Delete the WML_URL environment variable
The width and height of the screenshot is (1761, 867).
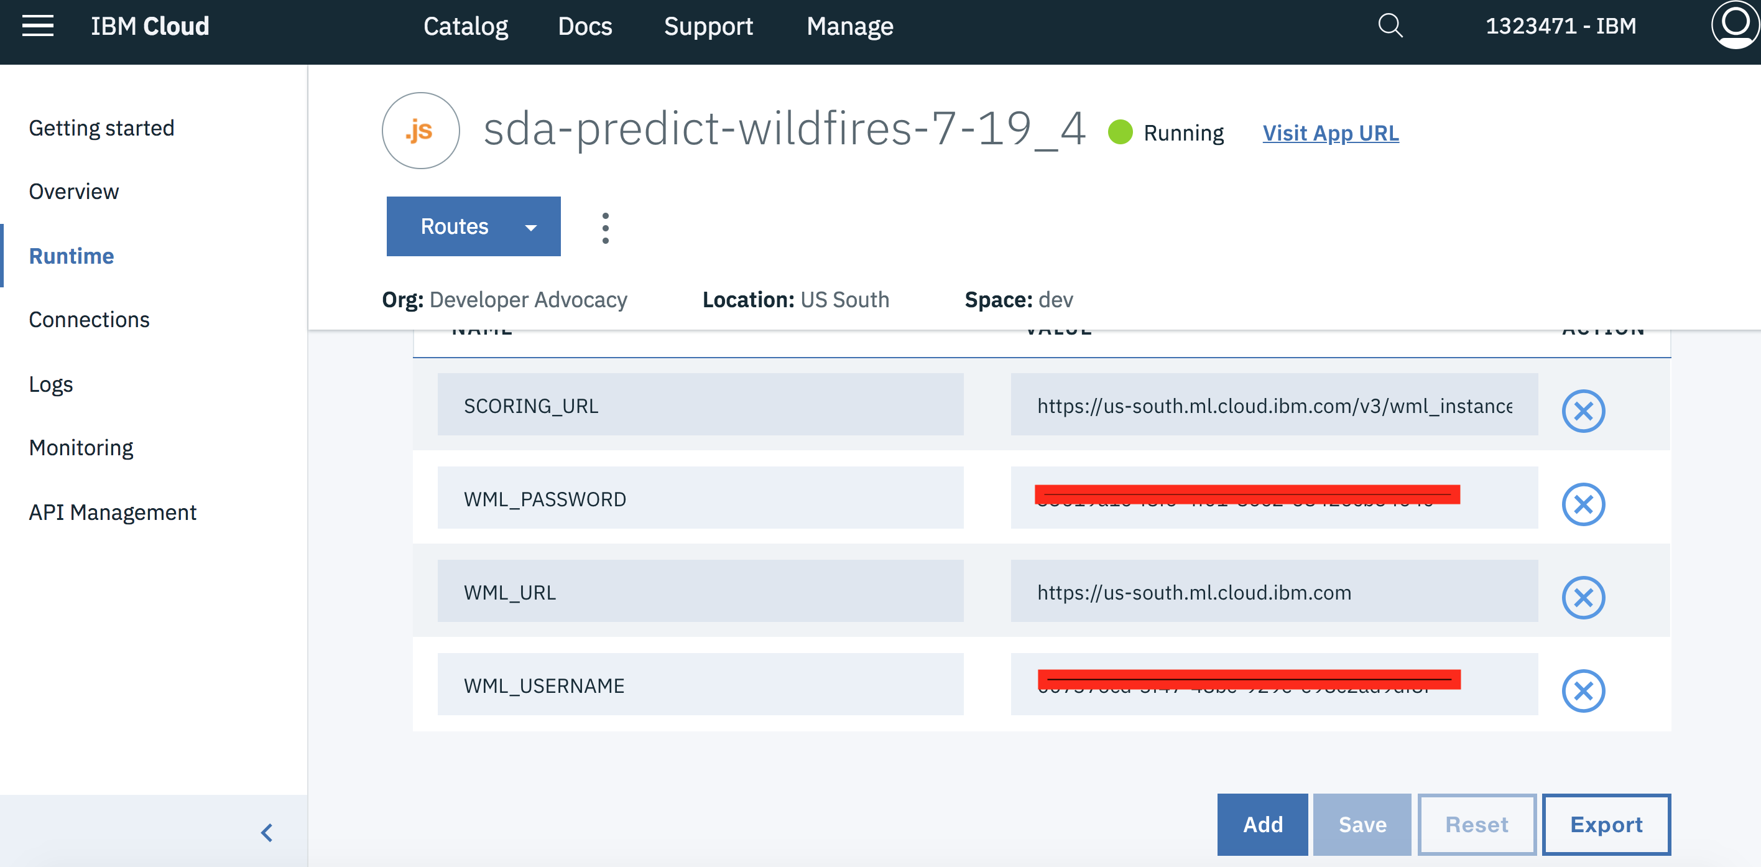pos(1583,598)
